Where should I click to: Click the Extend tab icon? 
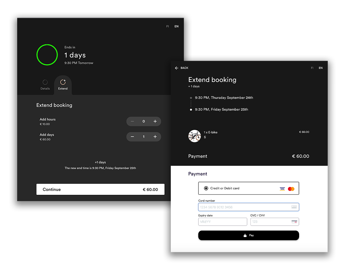click(63, 82)
